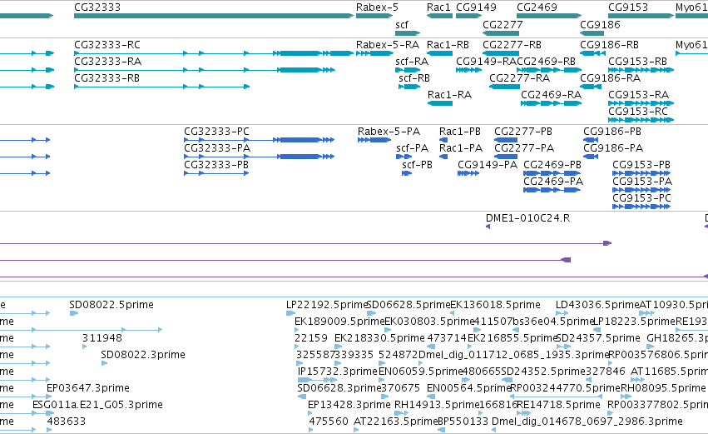This screenshot has height=434, width=708.
Task: Click EST 311948
Action: [102, 337]
